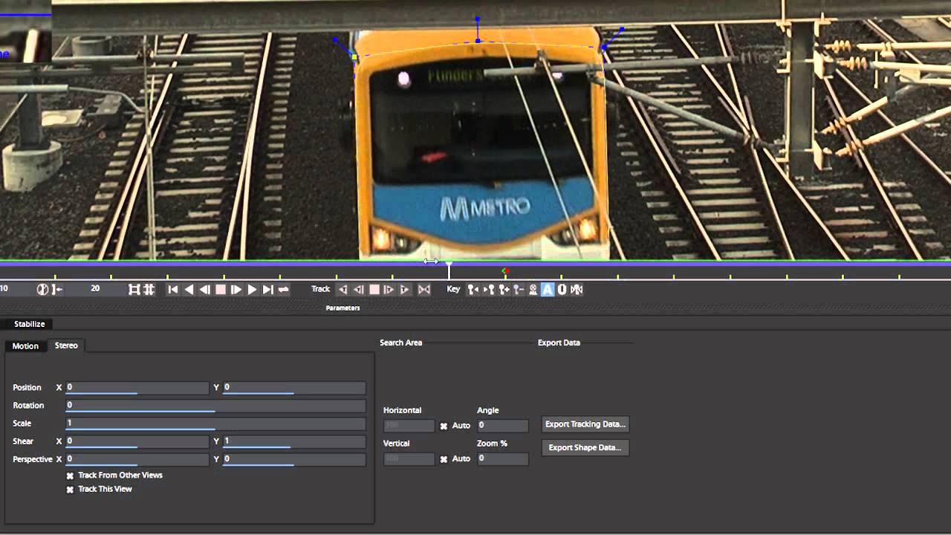This screenshot has width=951, height=535.
Task: Go to the first frame
Action: (173, 290)
